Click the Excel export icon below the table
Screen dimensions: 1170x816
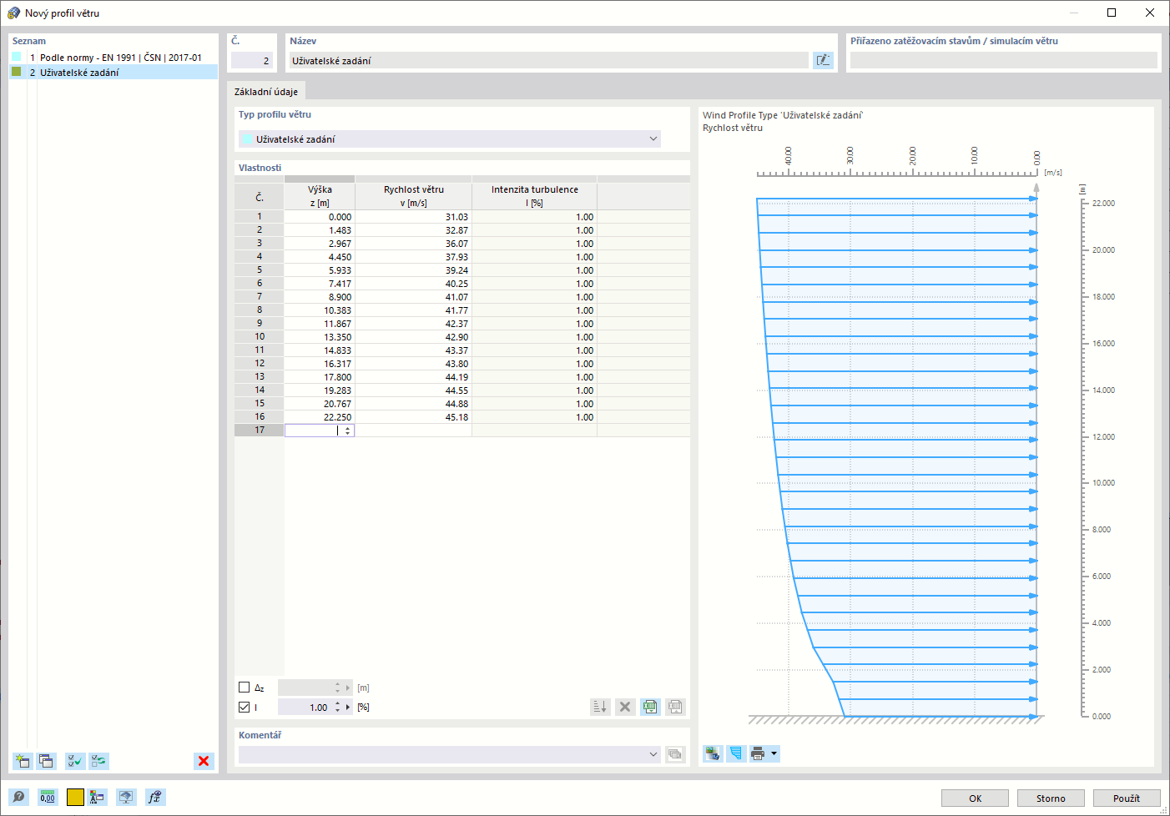(x=650, y=707)
